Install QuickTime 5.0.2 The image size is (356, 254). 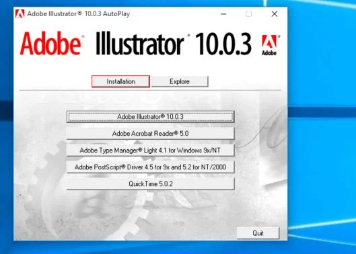151,183
